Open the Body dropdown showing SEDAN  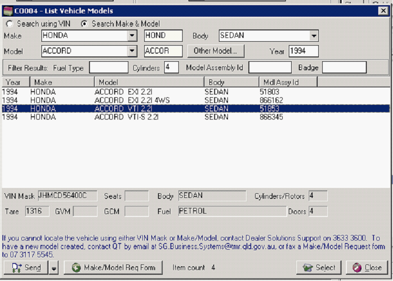point(314,36)
